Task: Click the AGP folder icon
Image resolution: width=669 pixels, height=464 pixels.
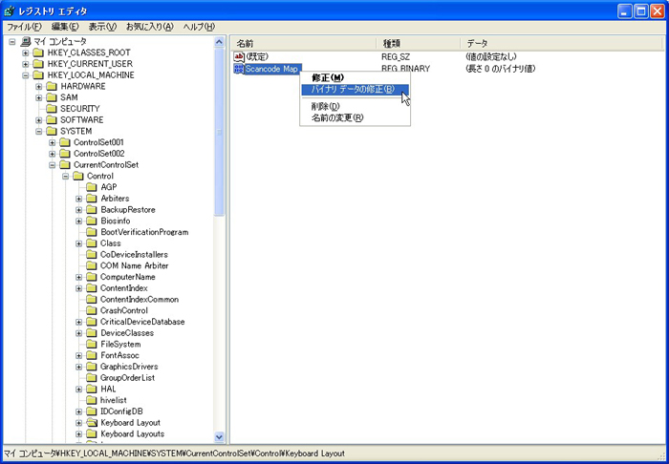Action: pos(92,187)
